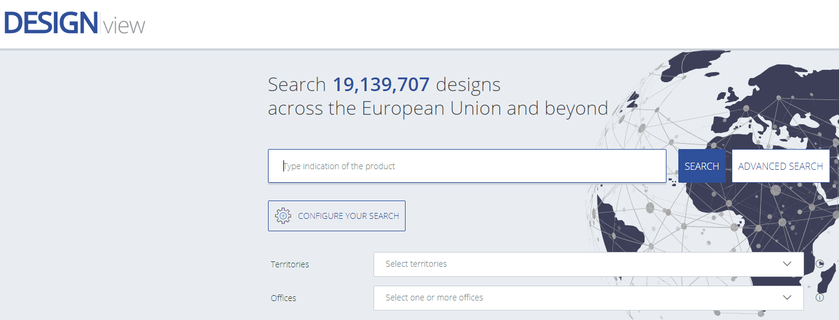839x320 pixels.
Task: Click the 19,139,707 designs count
Action: click(x=381, y=85)
